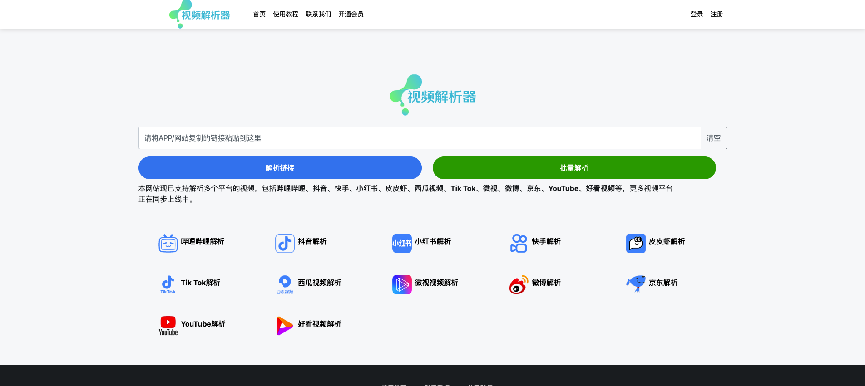Image resolution: width=865 pixels, height=386 pixels.
Task: Open 京东解析 link
Action: (663, 283)
